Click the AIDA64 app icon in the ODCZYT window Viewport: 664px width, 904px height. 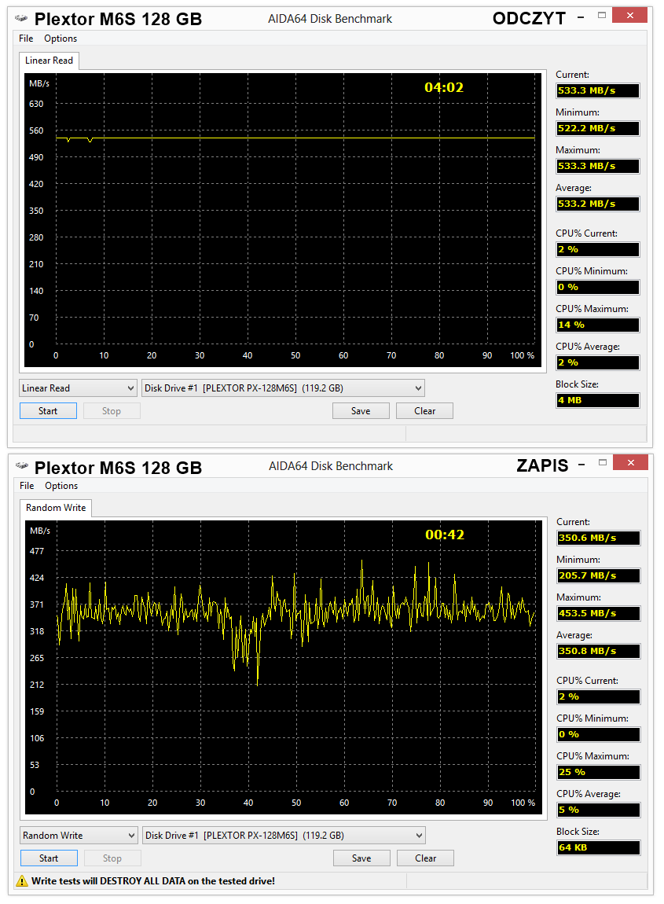coord(21,18)
